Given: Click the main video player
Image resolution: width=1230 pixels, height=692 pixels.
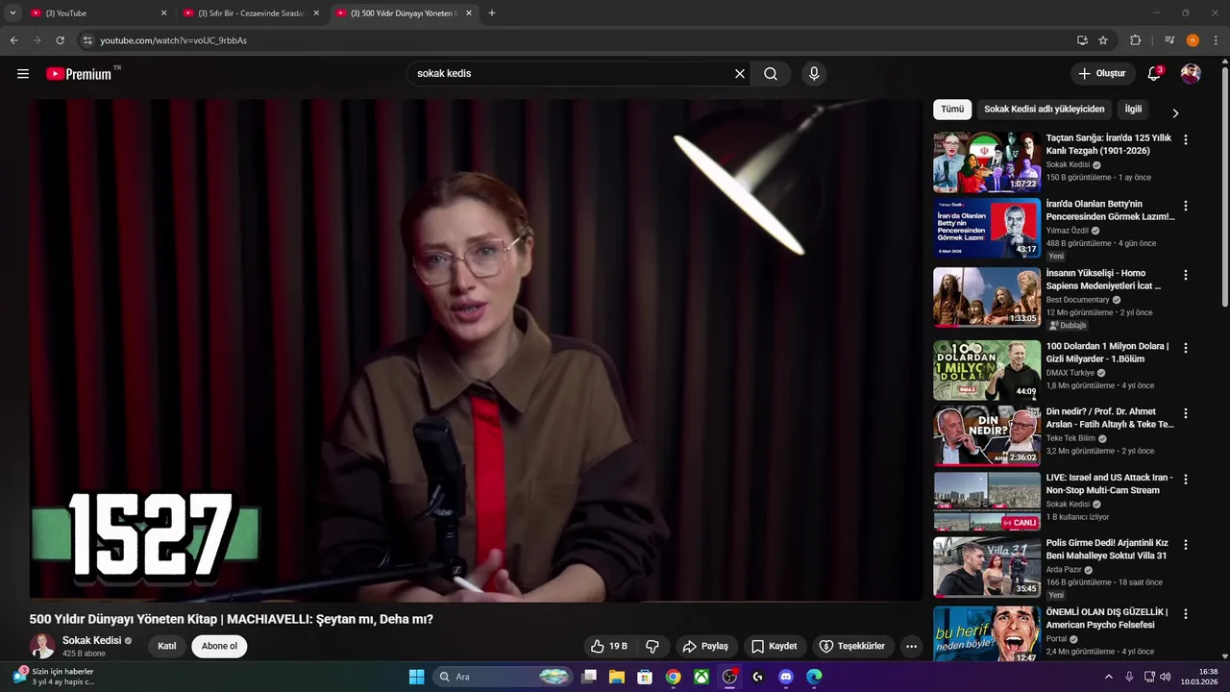Looking at the screenshot, I should point(476,351).
